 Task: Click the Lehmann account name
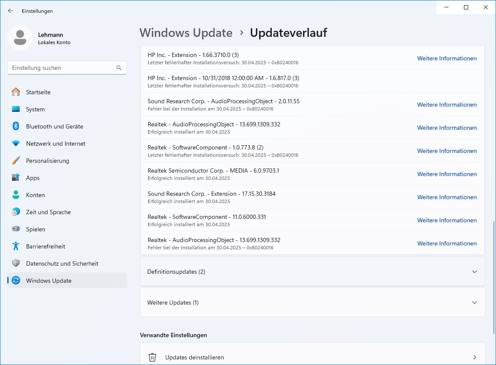[50, 35]
